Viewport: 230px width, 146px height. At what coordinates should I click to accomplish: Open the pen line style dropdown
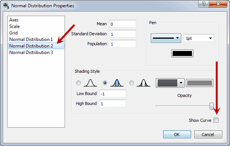tap(166, 38)
